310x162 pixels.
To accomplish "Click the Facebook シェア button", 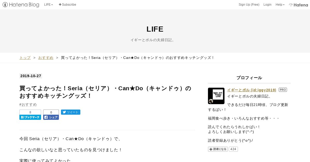I will (51, 117).
